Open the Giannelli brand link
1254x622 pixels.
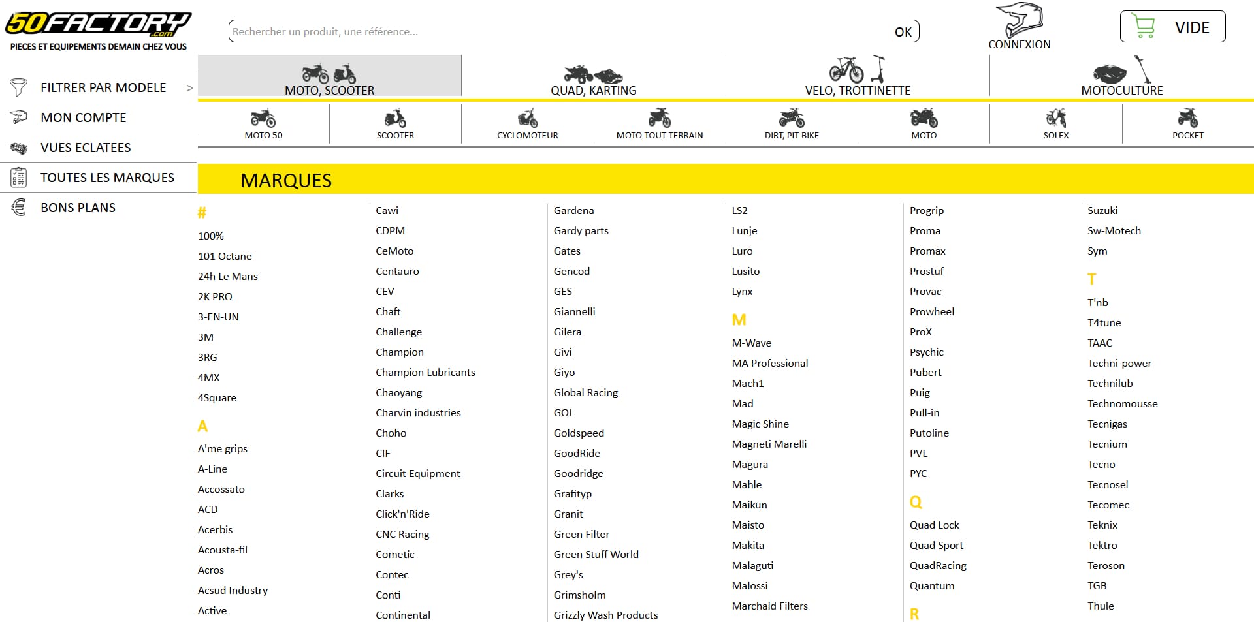tap(575, 311)
